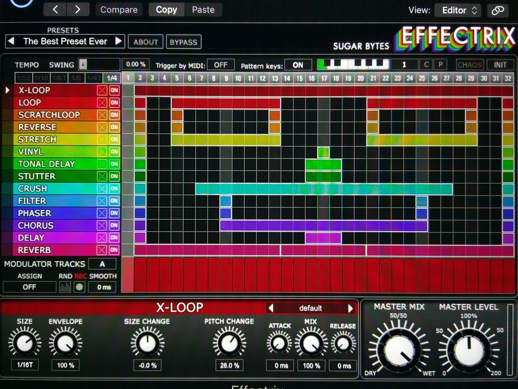518x389 pixels.
Task: Click the link chain icon at top right
Action: coord(497,10)
